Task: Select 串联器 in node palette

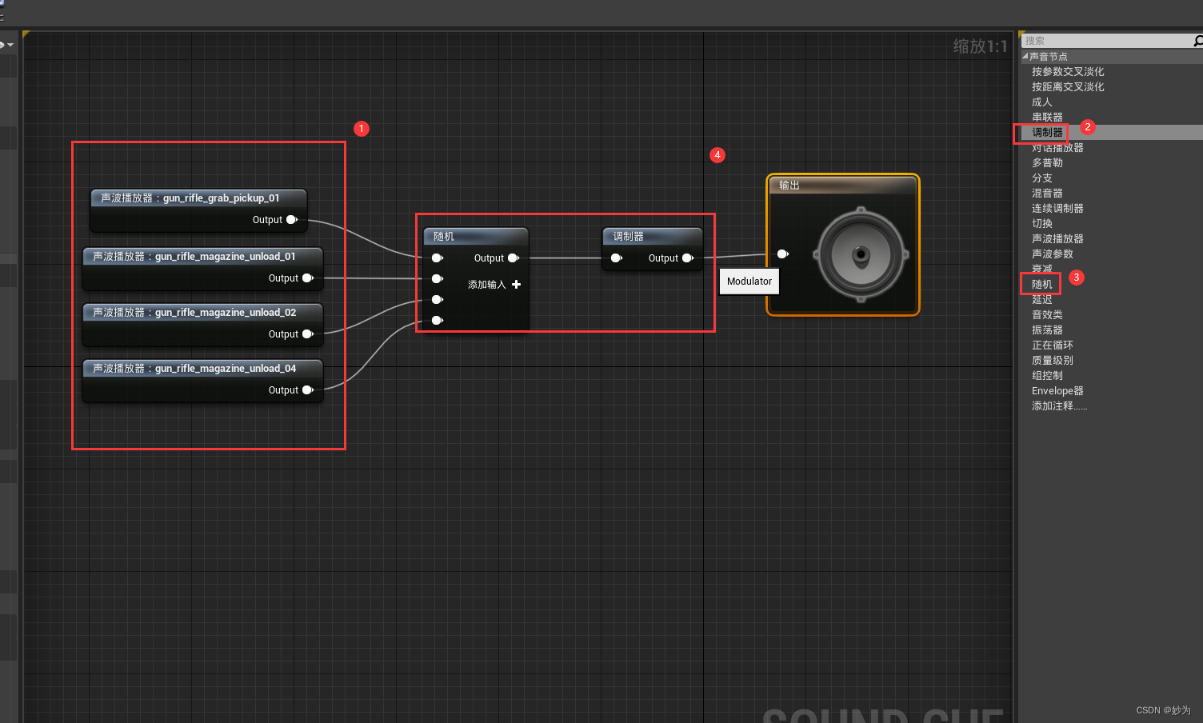Action: pyautogui.click(x=1047, y=118)
